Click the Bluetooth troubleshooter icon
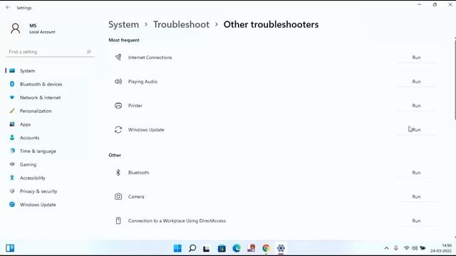The height and width of the screenshot is (256, 456). coord(118,172)
